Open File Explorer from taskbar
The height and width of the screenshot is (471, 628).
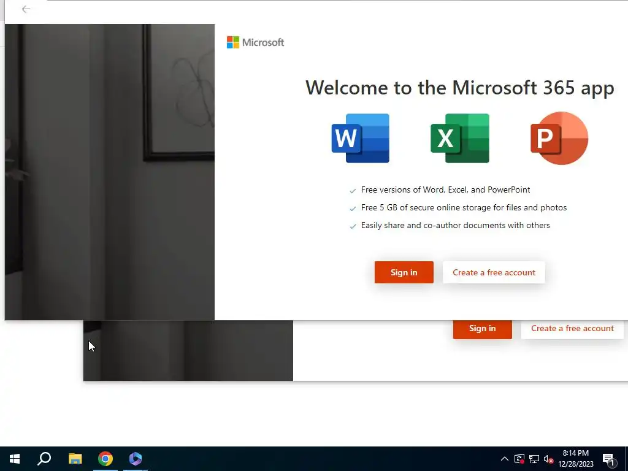[x=75, y=459]
